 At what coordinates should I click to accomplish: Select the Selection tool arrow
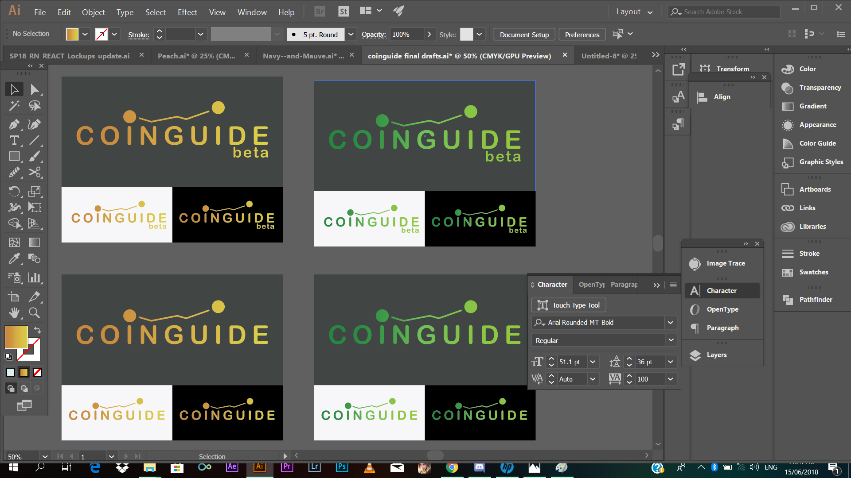click(14, 89)
